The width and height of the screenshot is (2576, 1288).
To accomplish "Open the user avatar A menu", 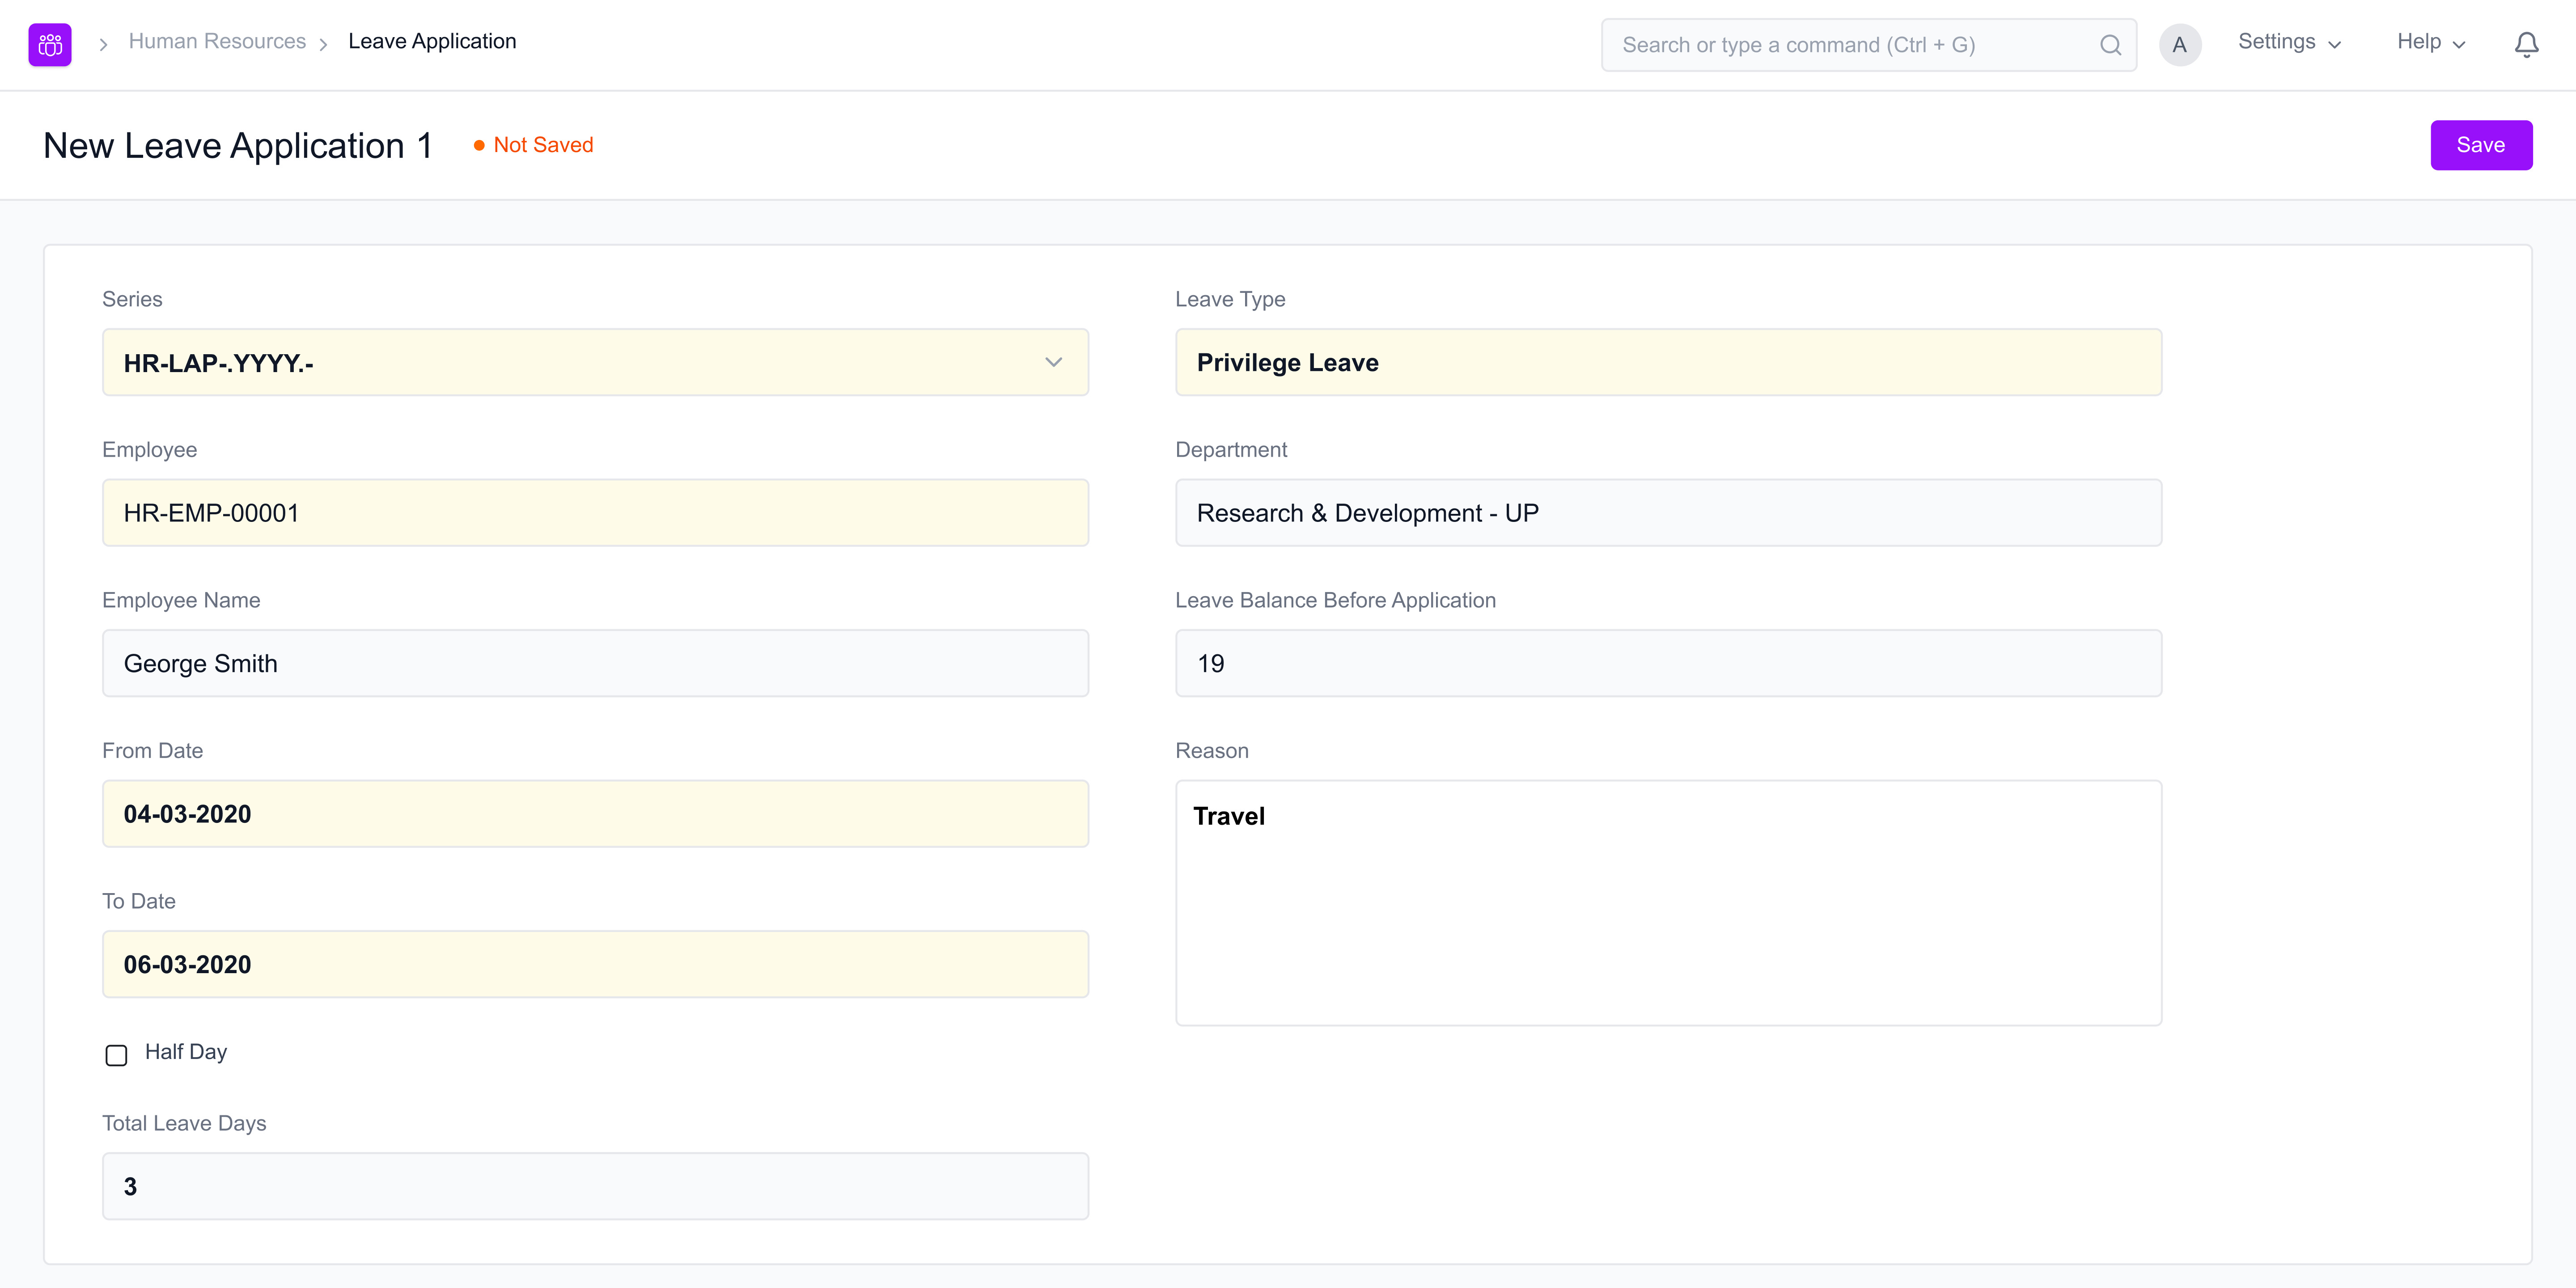I will pyautogui.click(x=2180, y=45).
